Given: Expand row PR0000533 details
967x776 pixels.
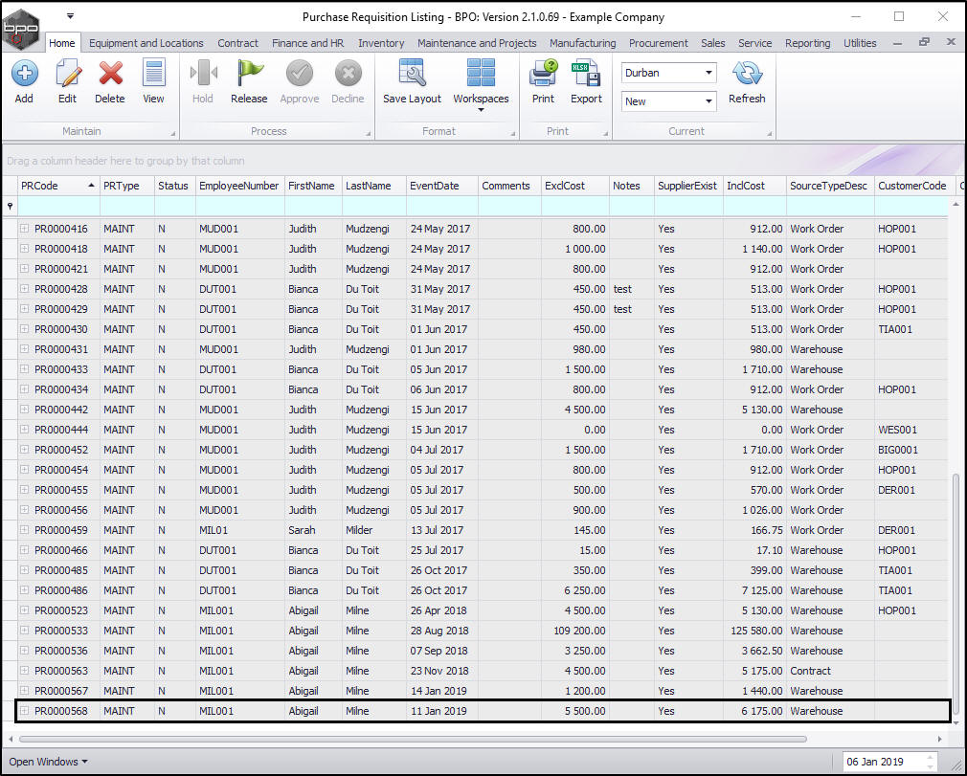Looking at the screenshot, I should [x=25, y=631].
